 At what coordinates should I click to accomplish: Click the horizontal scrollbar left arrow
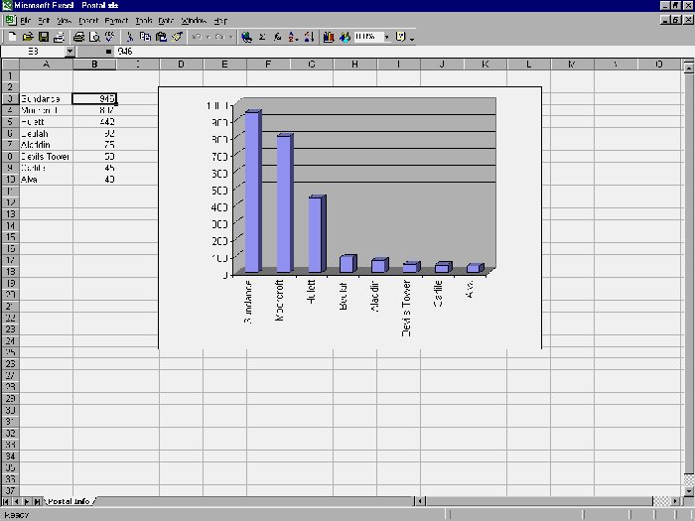pyautogui.click(x=421, y=501)
